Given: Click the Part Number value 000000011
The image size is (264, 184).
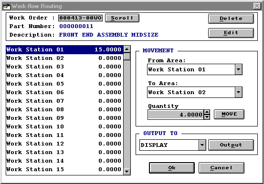Looking at the screenshot, I should (x=76, y=26).
